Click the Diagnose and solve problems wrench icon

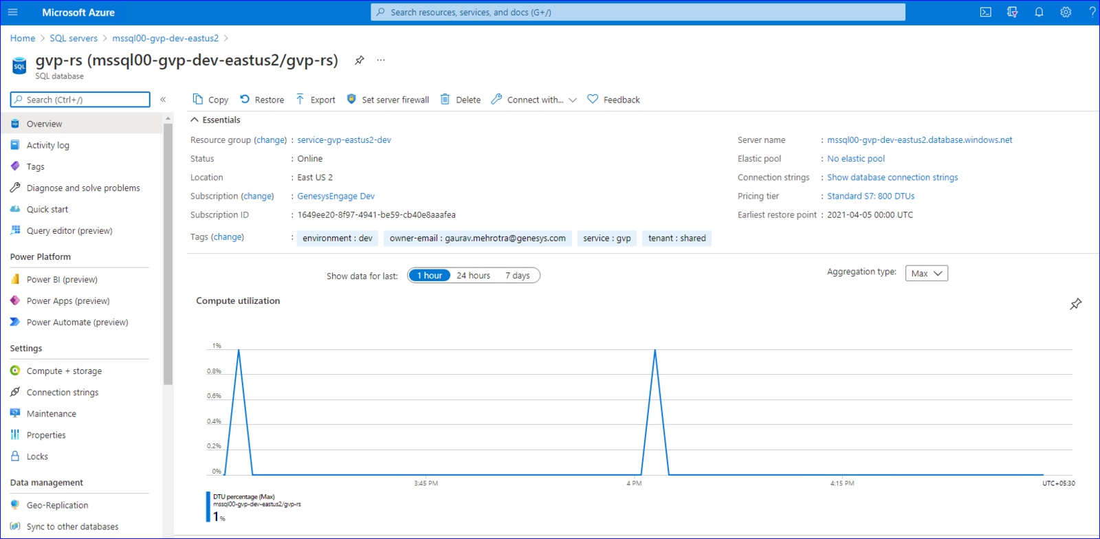pos(15,188)
